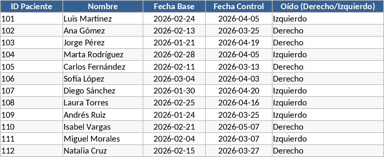This screenshot has width=384, height=157.
Task: Click the Fecha Base header cell
Action: [x=174, y=7]
